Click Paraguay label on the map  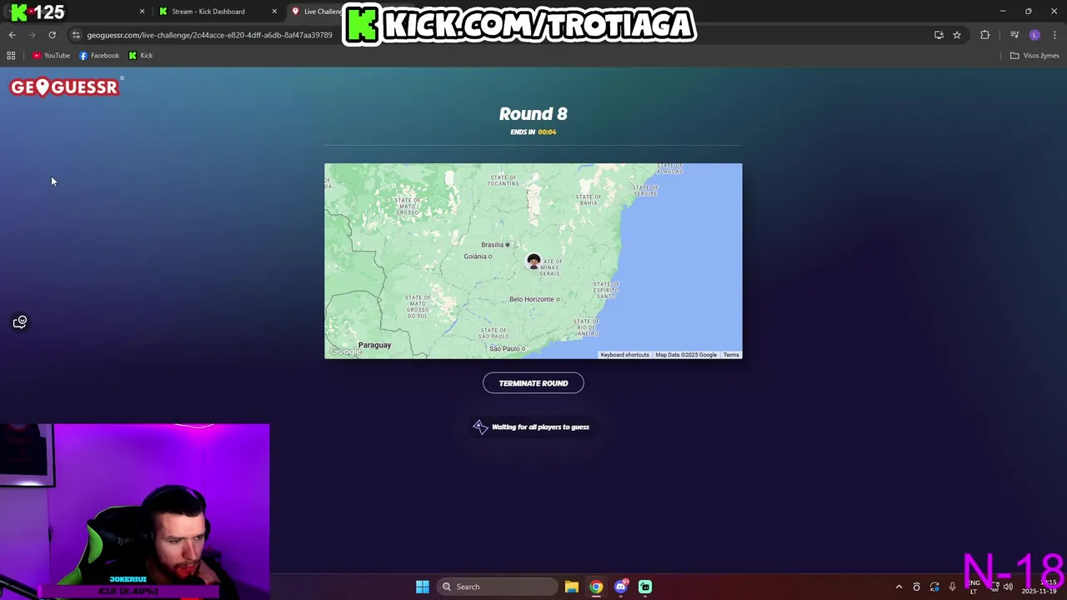click(374, 345)
